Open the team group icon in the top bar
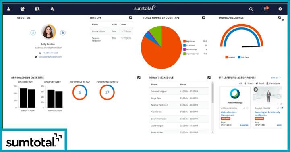The image size is (290, 152). pyautogui.click(x=23, y=9)
